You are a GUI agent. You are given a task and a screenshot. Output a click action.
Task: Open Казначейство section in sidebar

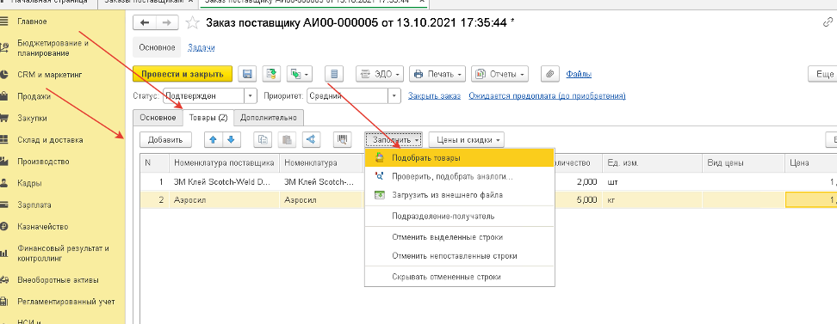pyautogui.click(x=43, y=227)
